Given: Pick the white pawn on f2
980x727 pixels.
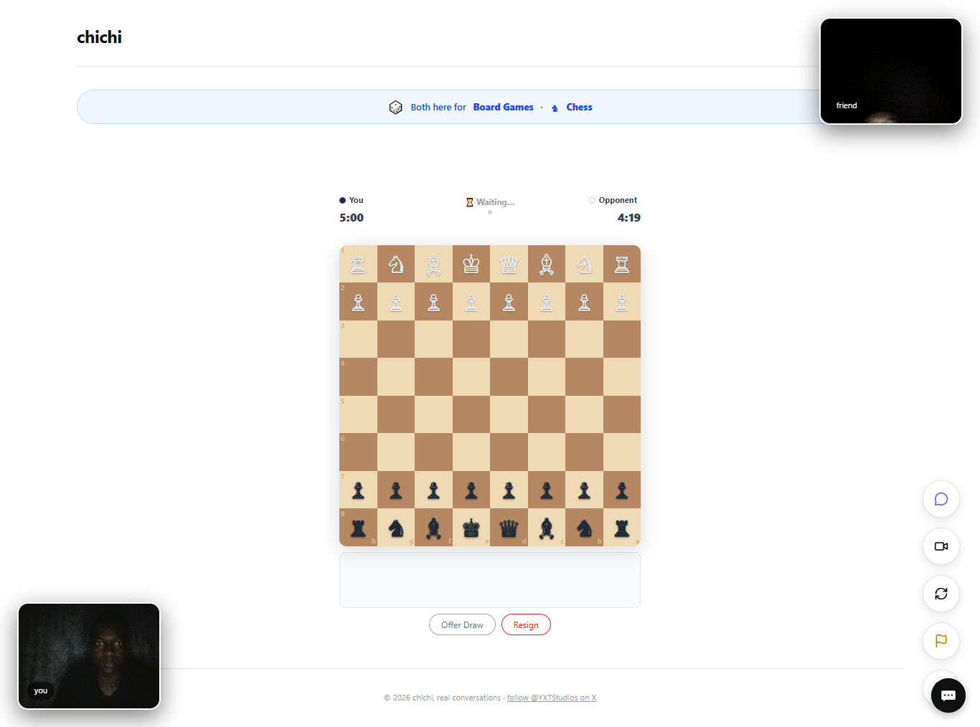Looking at the screenshot, I should [433, 303].
